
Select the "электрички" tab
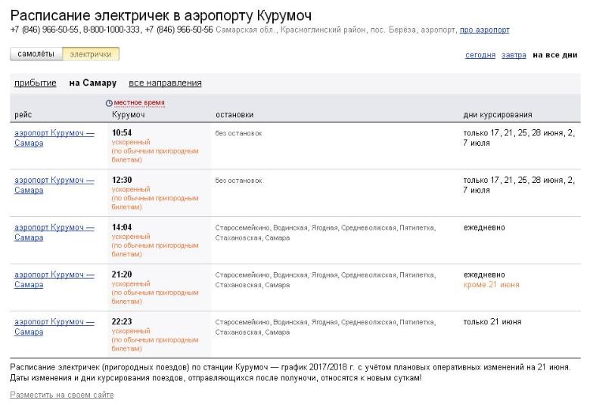tap(90, 54)
